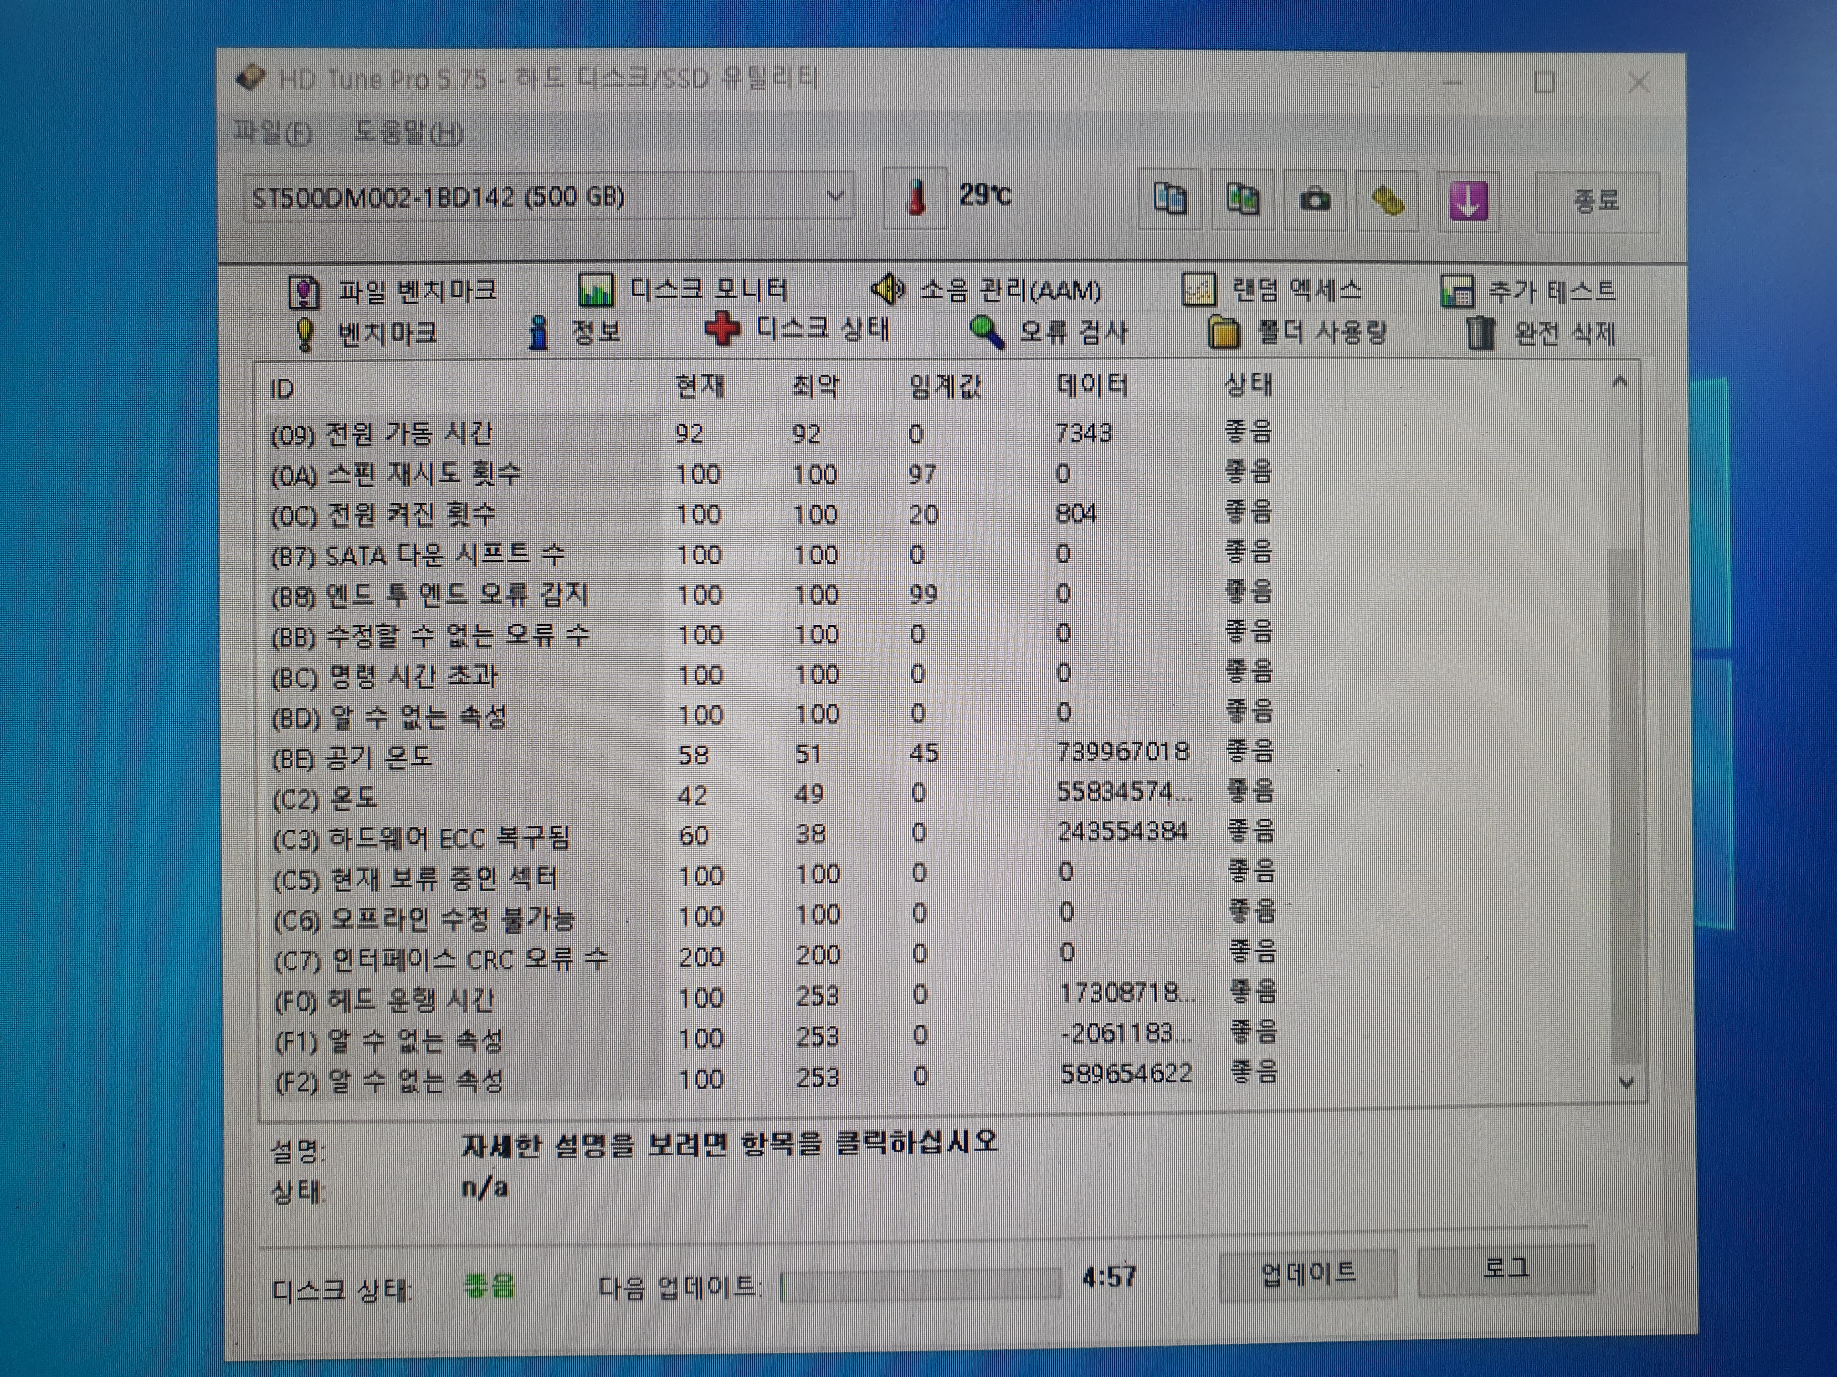The width and height of the screenshot is (1837, 1377).
Task: Click the 다음 업데이트 progress bar
Action: tap(921, 1284)
